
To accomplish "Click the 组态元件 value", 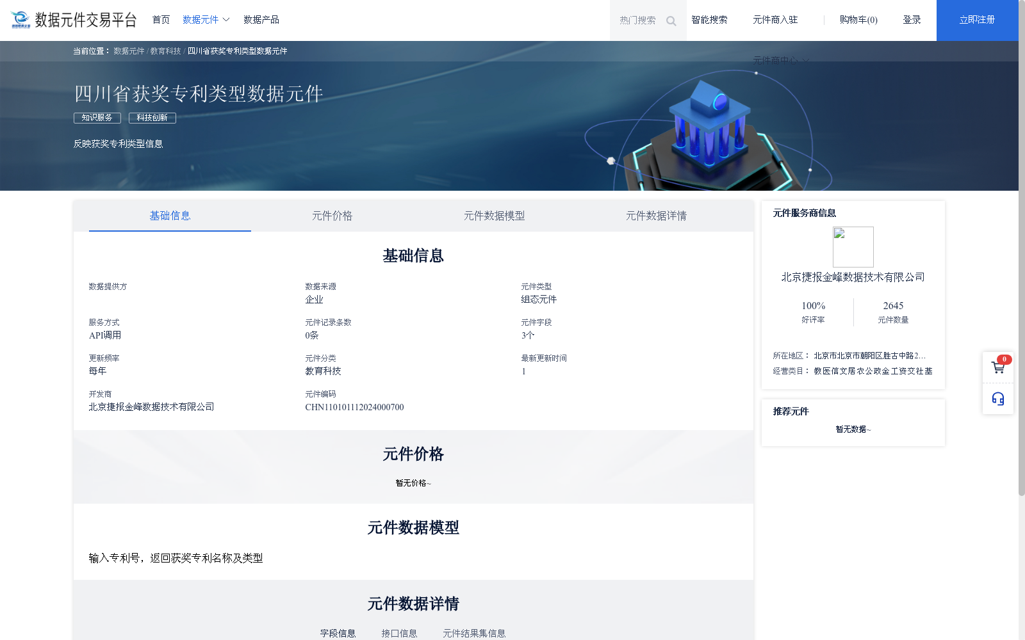I will [539, 300].
